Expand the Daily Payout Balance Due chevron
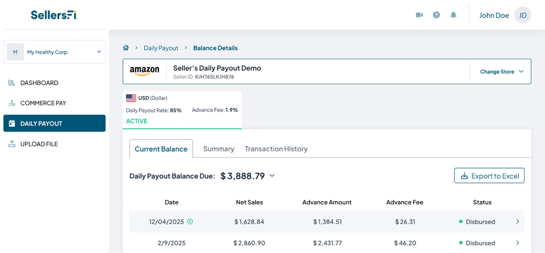Image resolution: width=545 pixels, height=253 pixels. (x=272, y=175)
